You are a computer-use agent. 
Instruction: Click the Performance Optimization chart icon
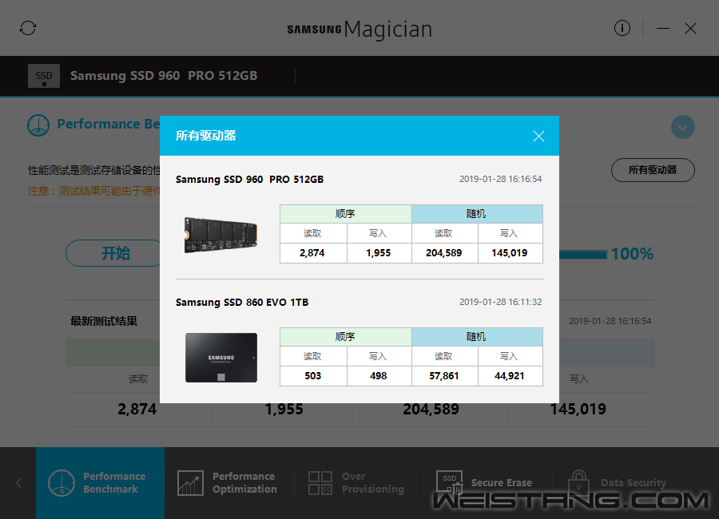click(190, 483)
